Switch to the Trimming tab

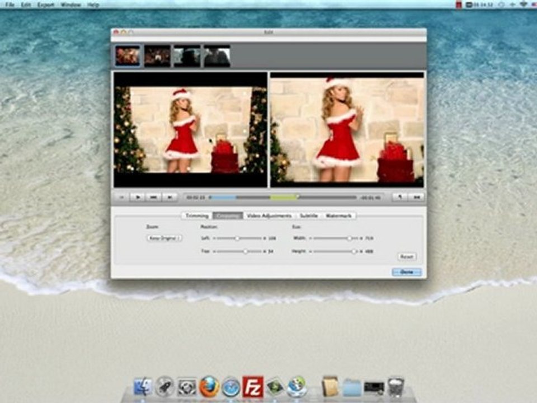point(197,215)
